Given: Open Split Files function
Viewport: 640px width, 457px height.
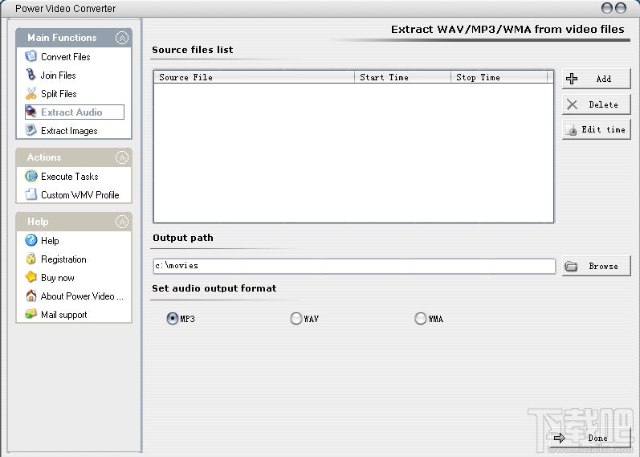Looking at the screenshot, I should pyautogui.click(x=59, y=93).
